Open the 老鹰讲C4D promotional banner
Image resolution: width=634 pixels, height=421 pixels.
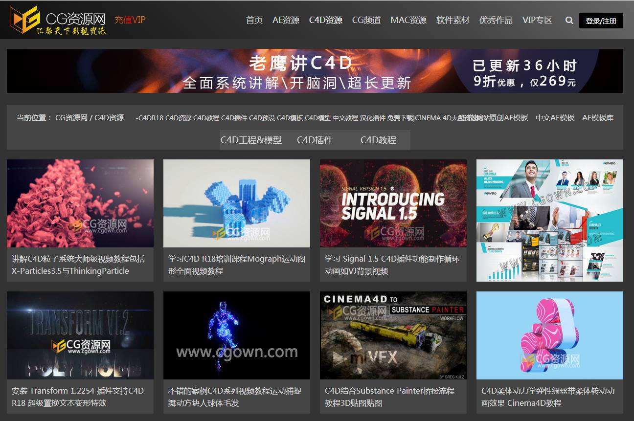click(x=317, y=71)
